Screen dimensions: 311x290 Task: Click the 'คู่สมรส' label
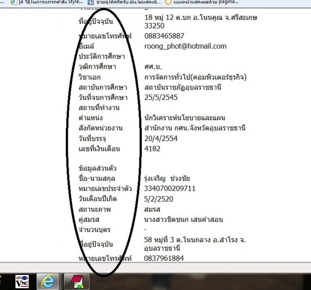(x=89, y=219)
